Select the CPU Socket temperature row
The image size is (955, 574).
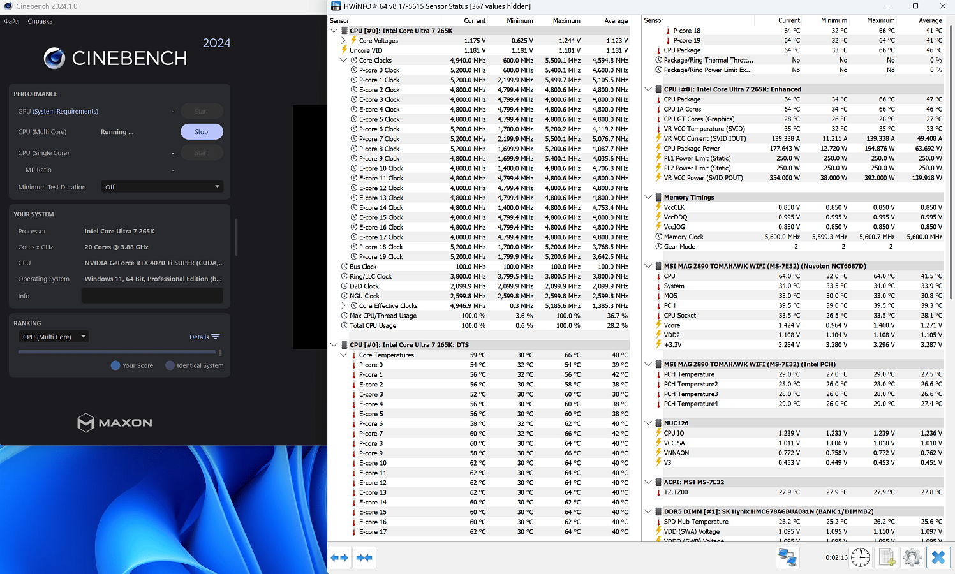793,316
